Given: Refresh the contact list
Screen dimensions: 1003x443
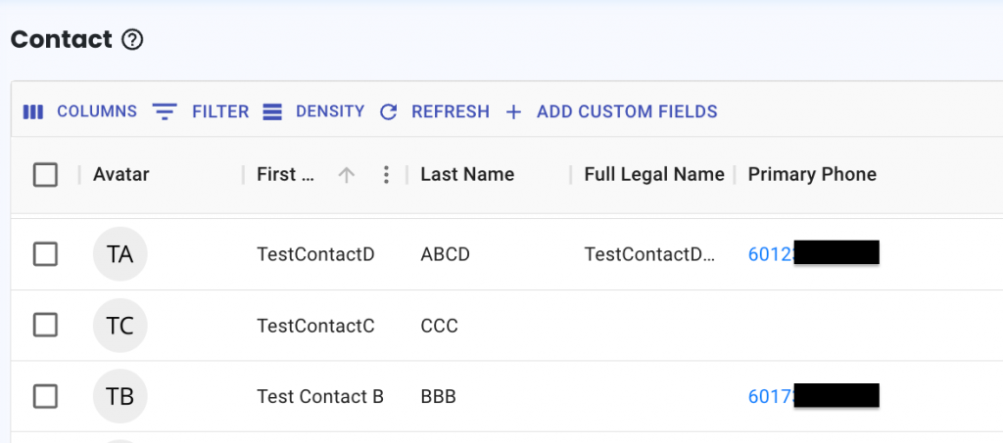Looking at the screenshot, I should pos(434,111).
